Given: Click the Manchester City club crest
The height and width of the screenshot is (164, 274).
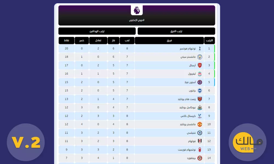Looking at the screenshot, I should pos(199,57).
